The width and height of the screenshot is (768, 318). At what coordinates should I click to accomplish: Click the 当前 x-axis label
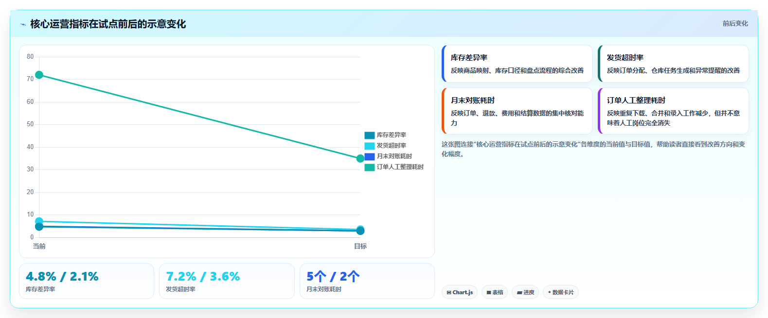[x=39, y=246]
